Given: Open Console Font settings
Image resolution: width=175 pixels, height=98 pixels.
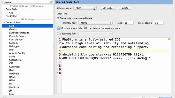Looking at the screenshot, I should click(16, 39).
